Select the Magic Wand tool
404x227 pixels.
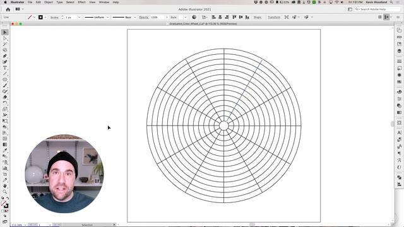5,44
